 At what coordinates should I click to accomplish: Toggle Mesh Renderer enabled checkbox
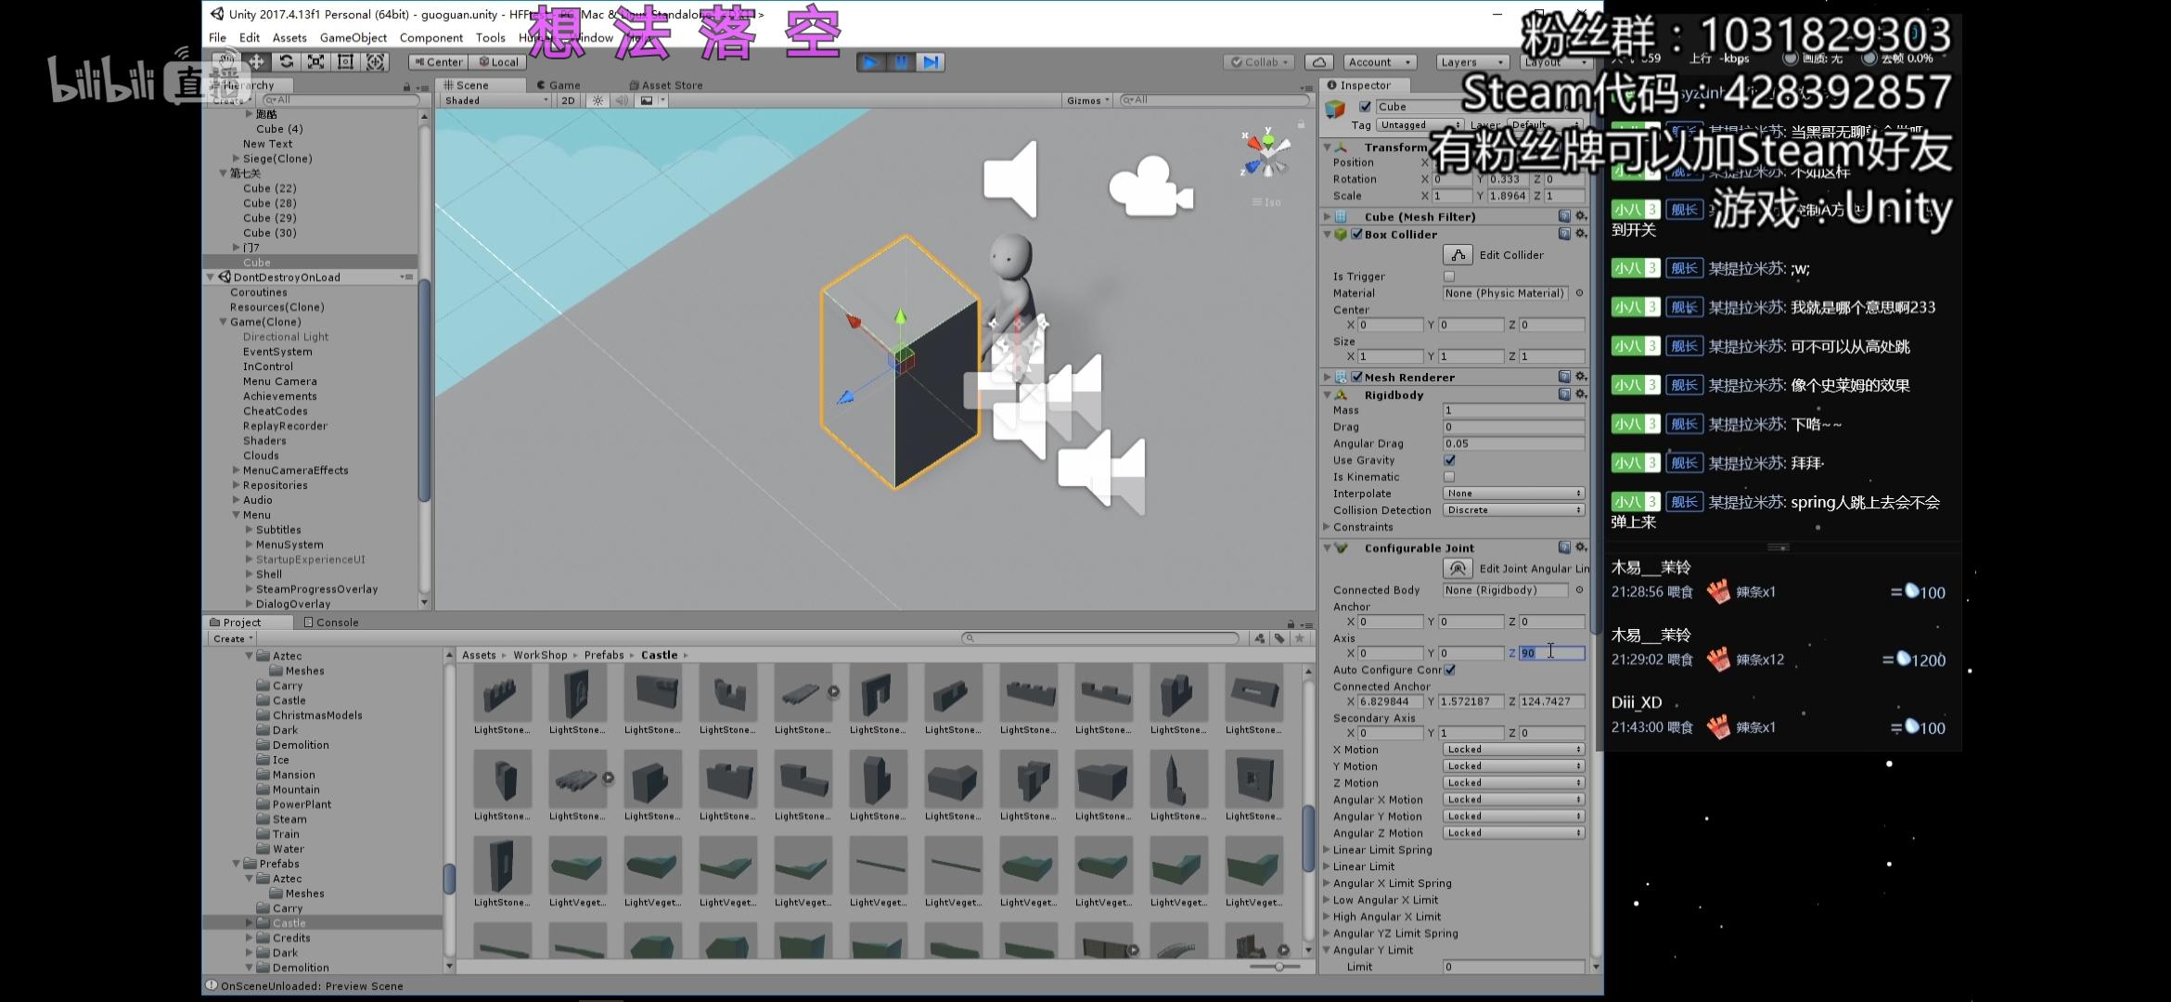[x=1356, y=377]
